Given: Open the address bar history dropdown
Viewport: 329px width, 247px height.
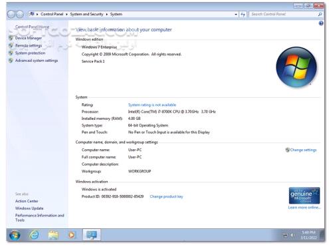Looking at the screenshot, I should click(x=236, y=14).
